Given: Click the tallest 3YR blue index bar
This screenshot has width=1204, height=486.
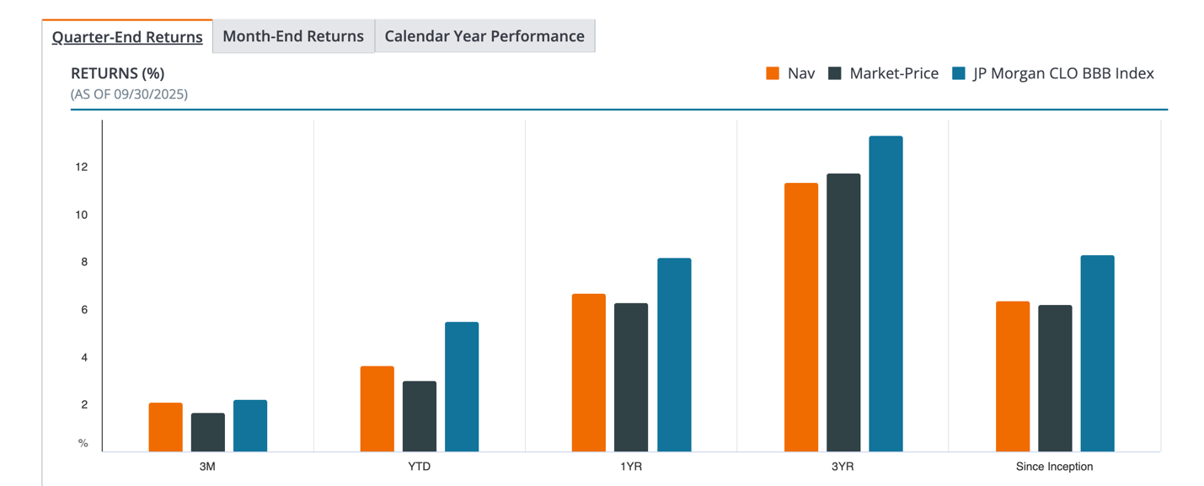Looking at the screenshot, I should tap(886, 295).
